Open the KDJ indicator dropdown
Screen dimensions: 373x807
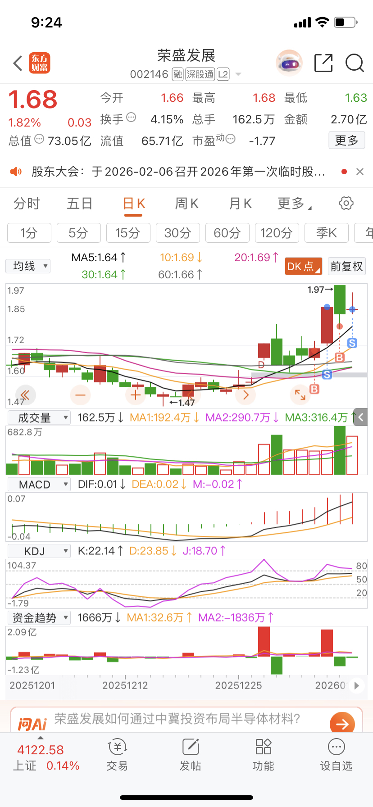tap(39, 551)
